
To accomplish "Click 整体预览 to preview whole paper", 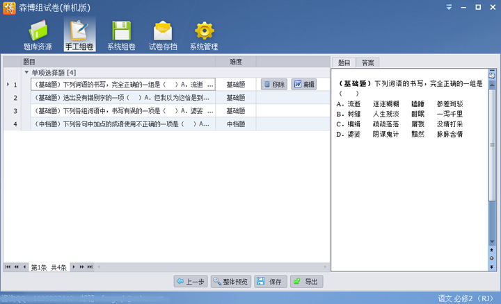I will (x=230, y=282).
